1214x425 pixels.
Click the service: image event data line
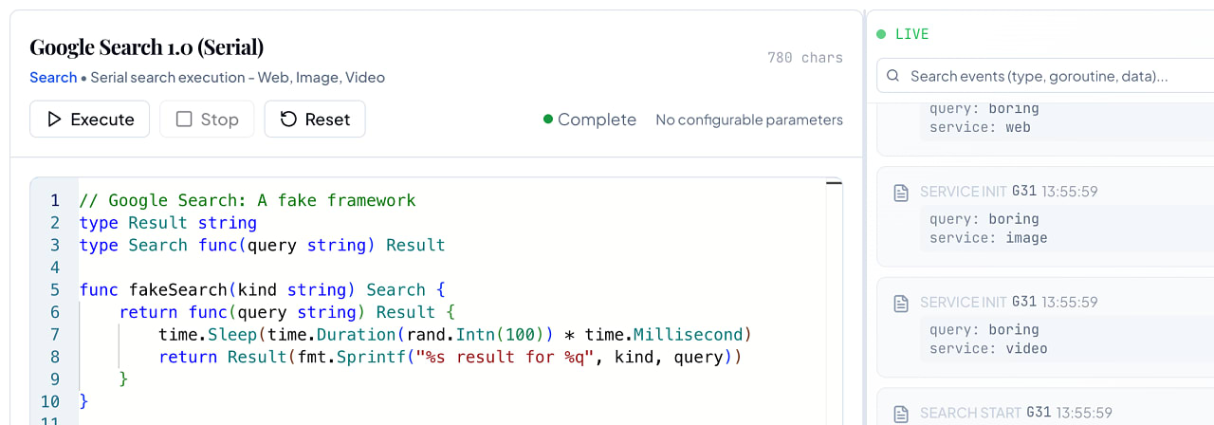pos(988,238)
